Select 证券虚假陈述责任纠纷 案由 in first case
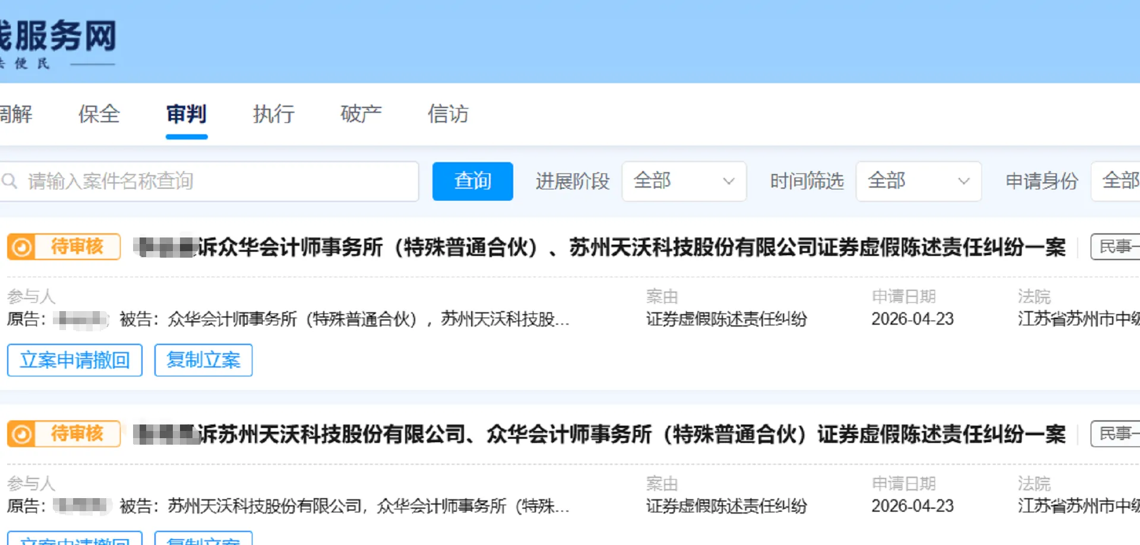This screenshot has width=1140, height=545. click(727, 319)
